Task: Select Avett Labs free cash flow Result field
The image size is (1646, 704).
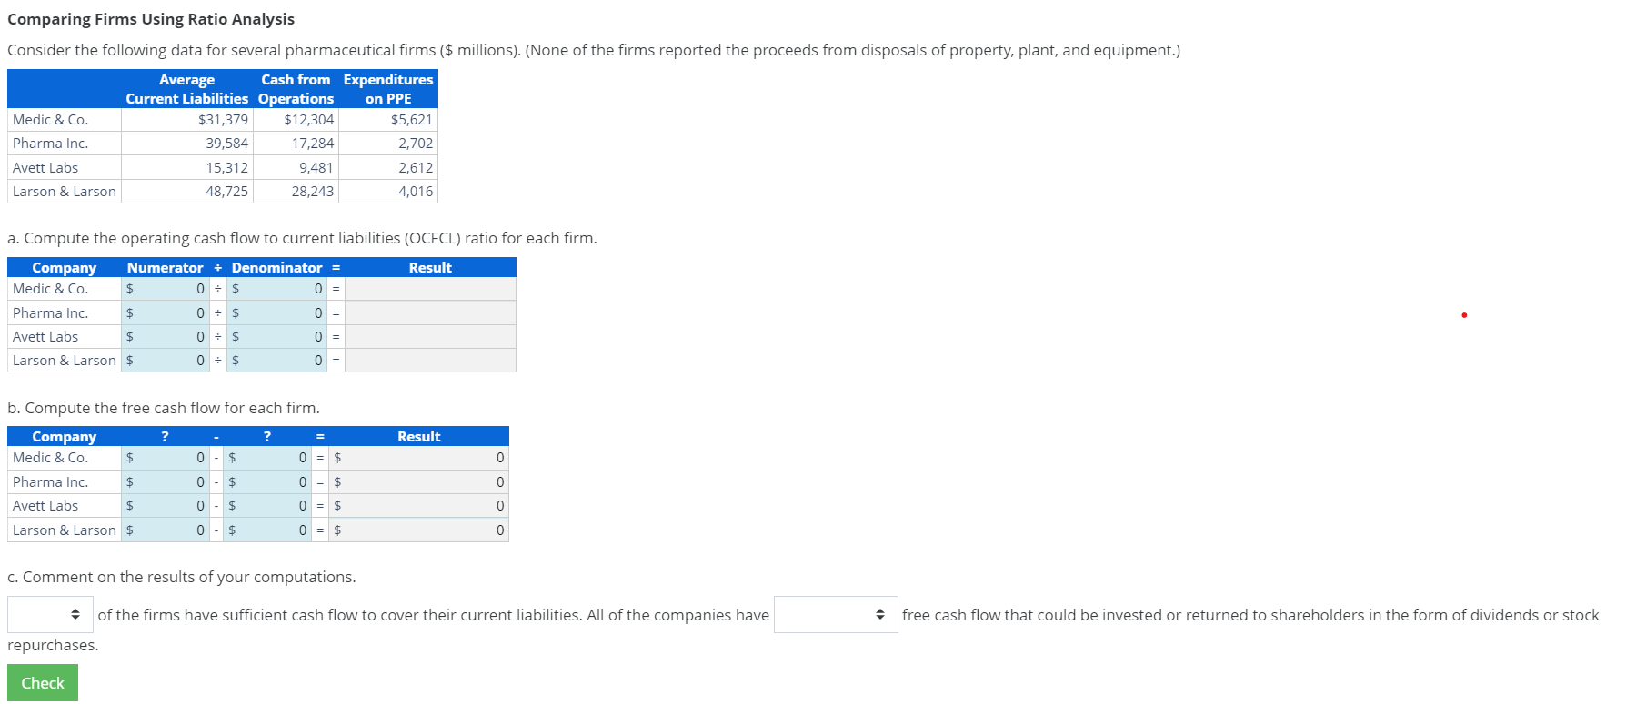Action: [x=418, y=505]
